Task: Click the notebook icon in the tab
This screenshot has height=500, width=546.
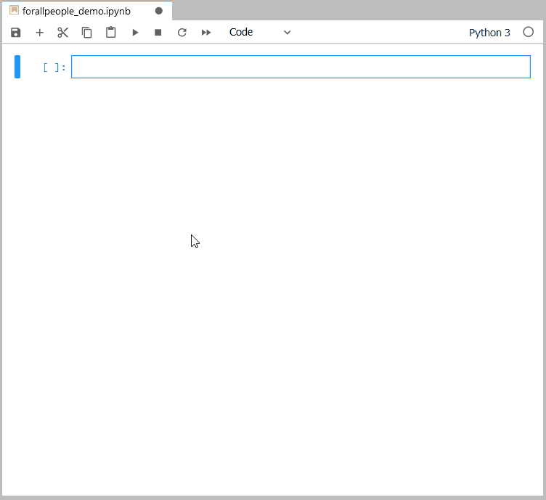Action: (x=14, y=10)
